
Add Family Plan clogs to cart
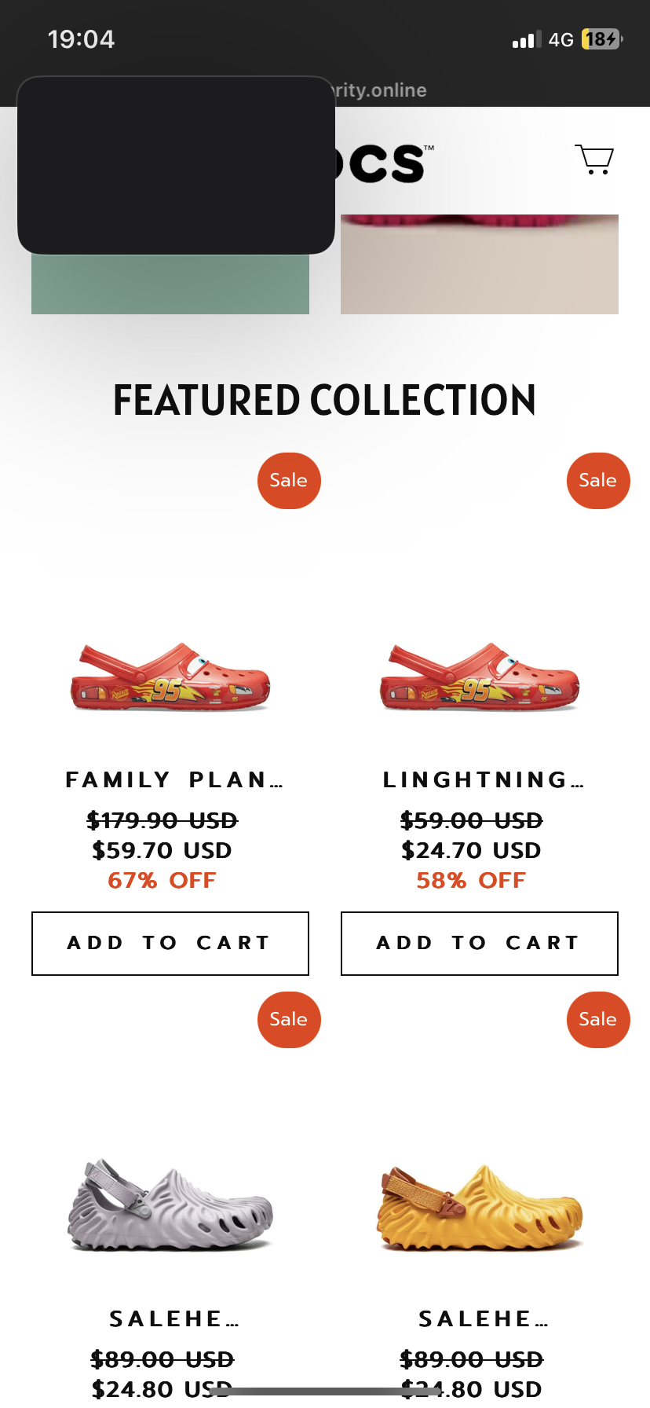click(x=170, y=943)
